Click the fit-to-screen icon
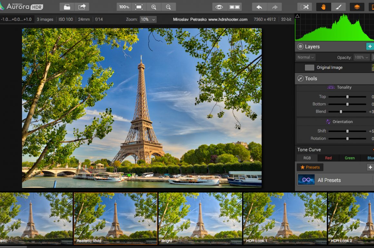The height and width of the screenshot is (248, 374). pyautogui.click(x=139, y=7)
